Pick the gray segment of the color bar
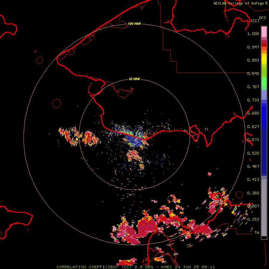269x269 pixels. [264, 208]
